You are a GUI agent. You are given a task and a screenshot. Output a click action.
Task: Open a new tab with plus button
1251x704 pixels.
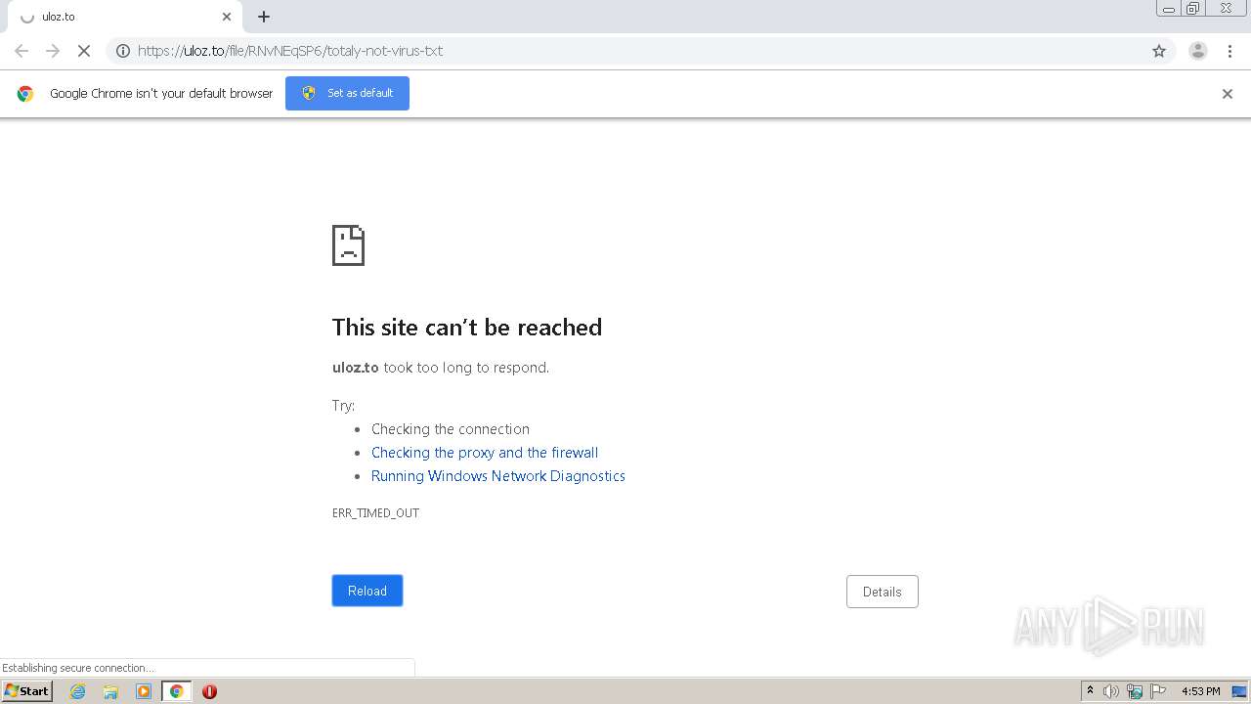click(x=264, y=17)
